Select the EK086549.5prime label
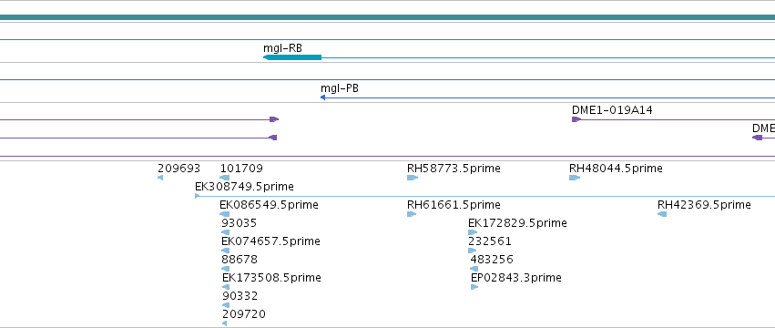775x328 pixels. pyautogui.click(x=269, y=205)
